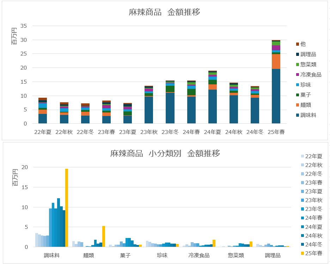330x264 pixels.
Task: Select the bottom chart title 小分類別 金額推移
Action: (165, 153)
